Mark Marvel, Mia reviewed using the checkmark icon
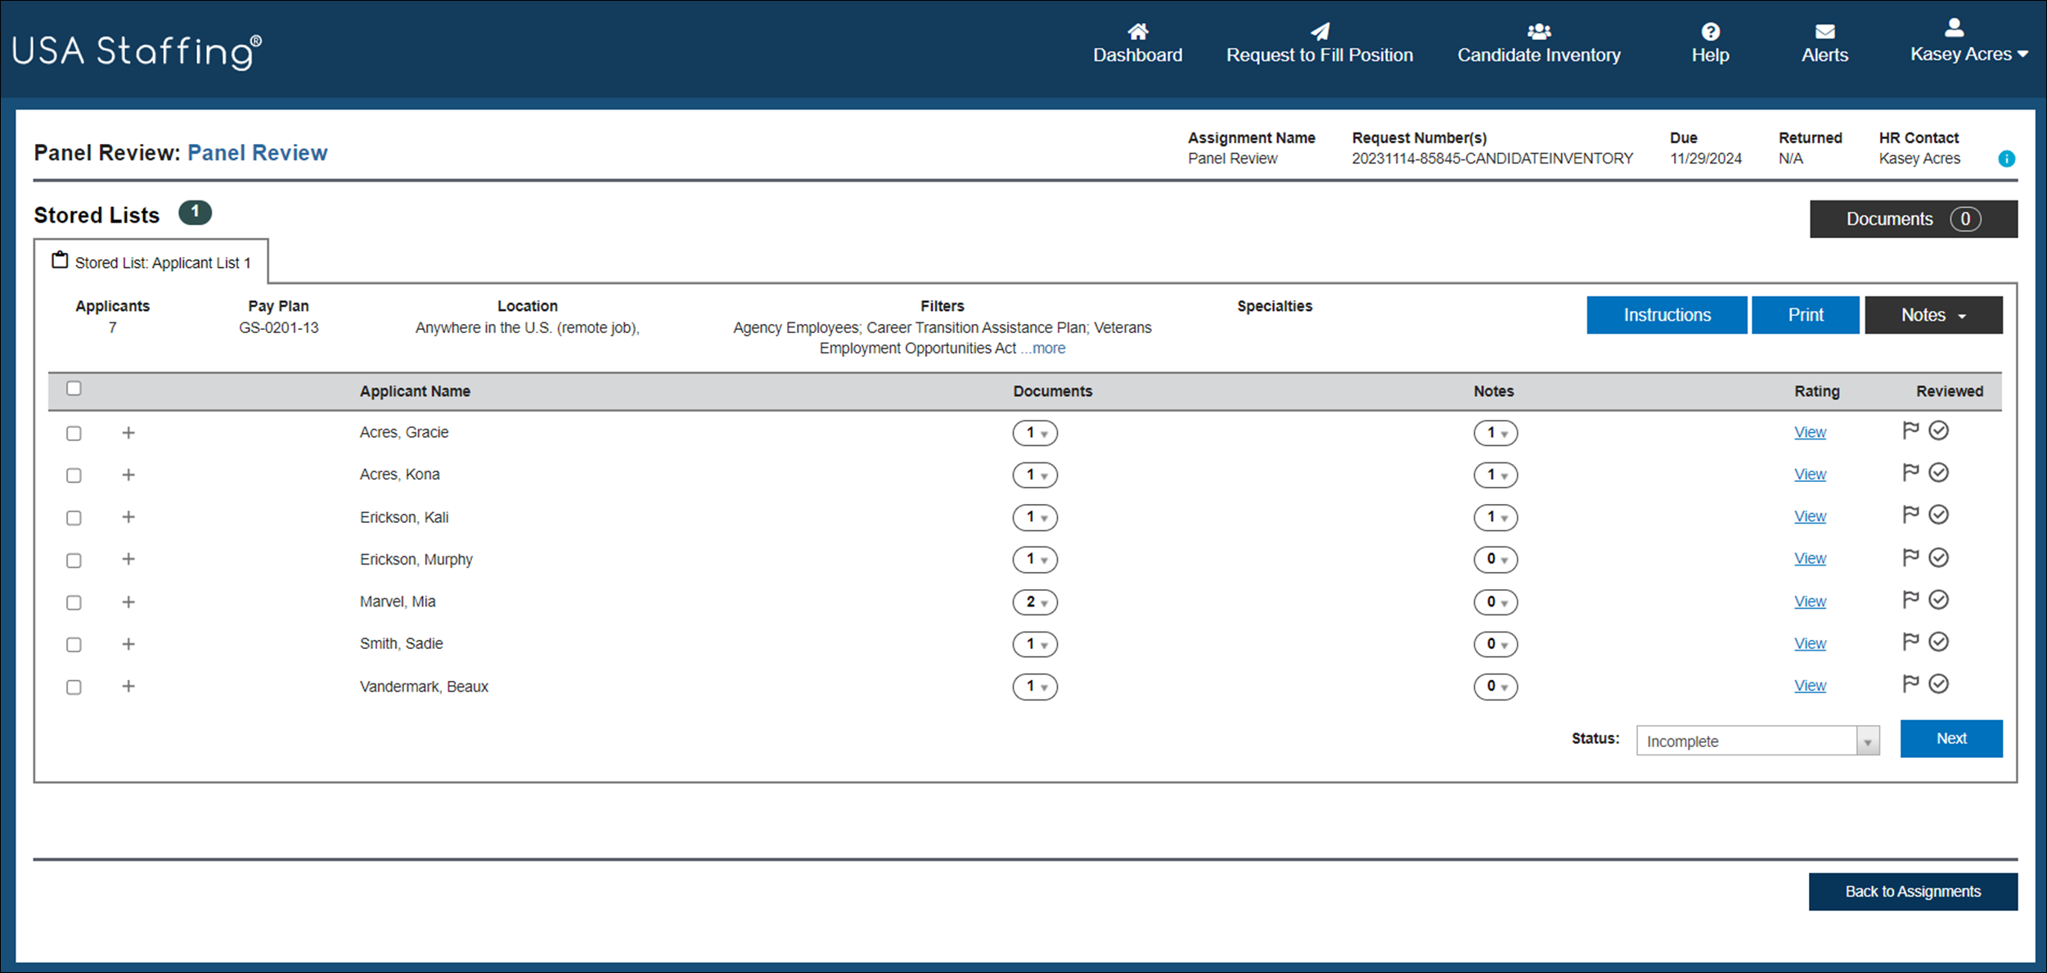 click(x=1938, y=599)
